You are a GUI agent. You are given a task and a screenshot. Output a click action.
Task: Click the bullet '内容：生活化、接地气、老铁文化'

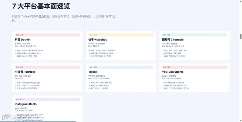(x=103, y=50)
